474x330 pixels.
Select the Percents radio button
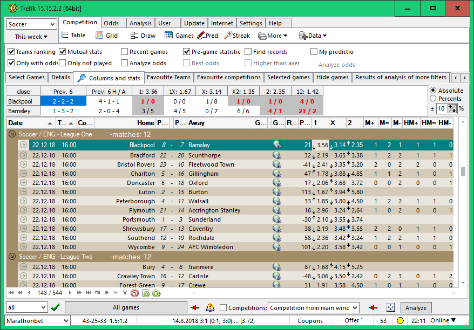[x=433, y=99]
